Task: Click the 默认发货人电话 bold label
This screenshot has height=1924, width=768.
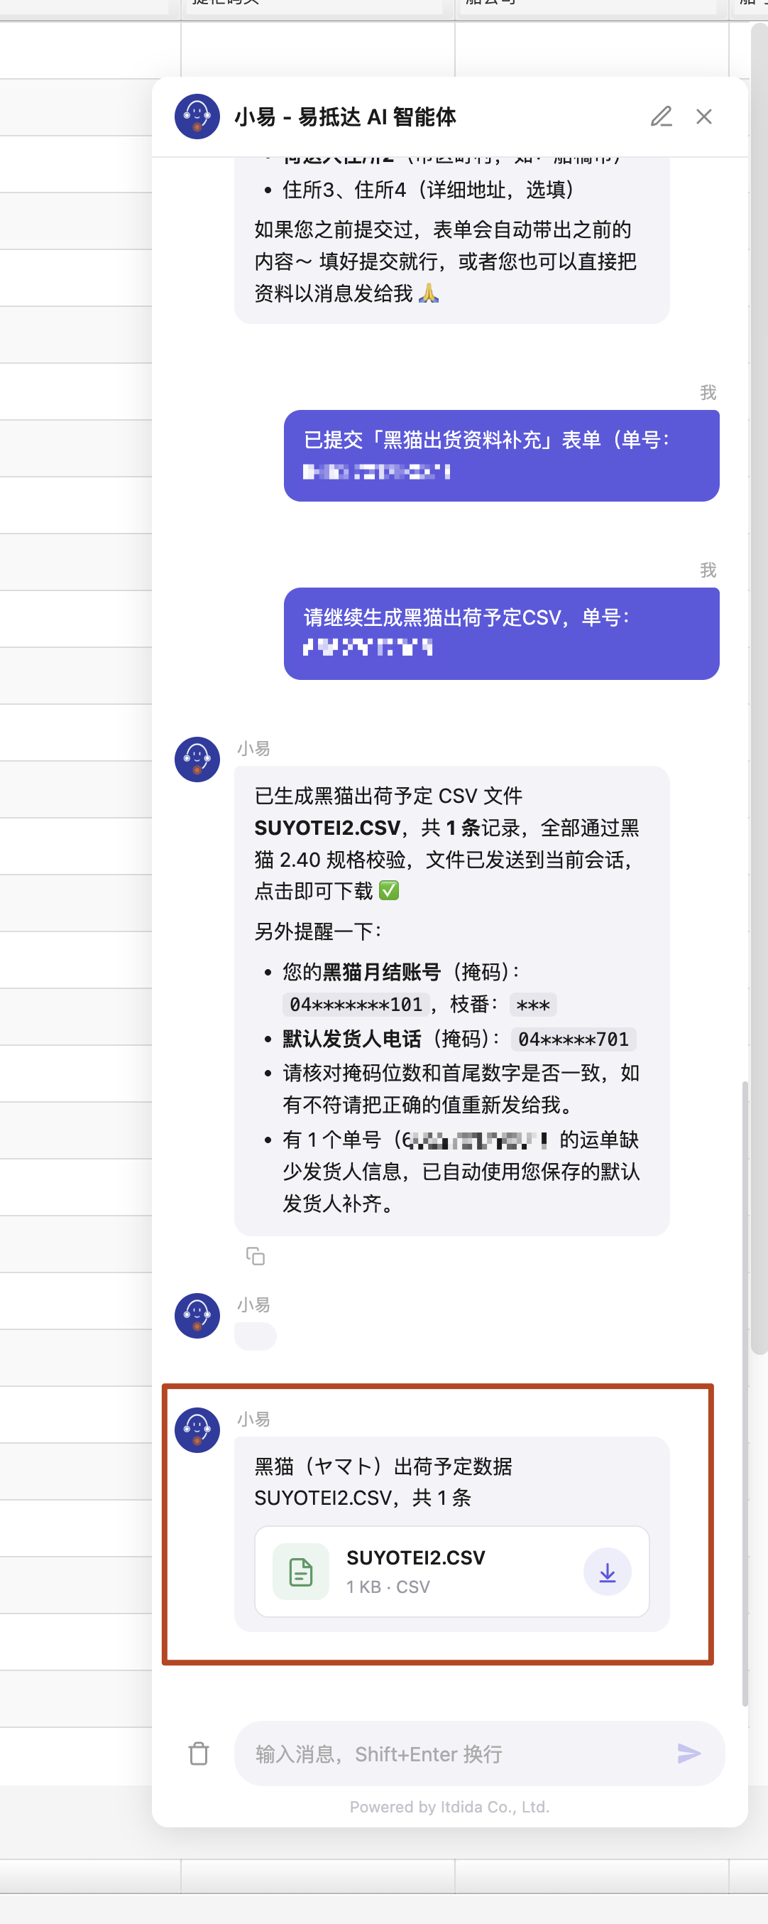Action: 351,1039
